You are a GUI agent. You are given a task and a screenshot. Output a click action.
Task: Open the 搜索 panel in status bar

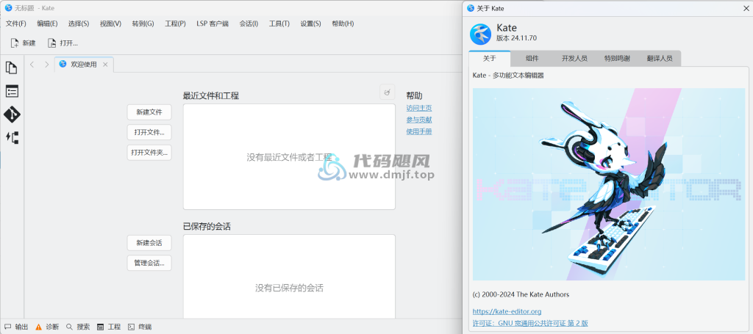click(78, 327)
